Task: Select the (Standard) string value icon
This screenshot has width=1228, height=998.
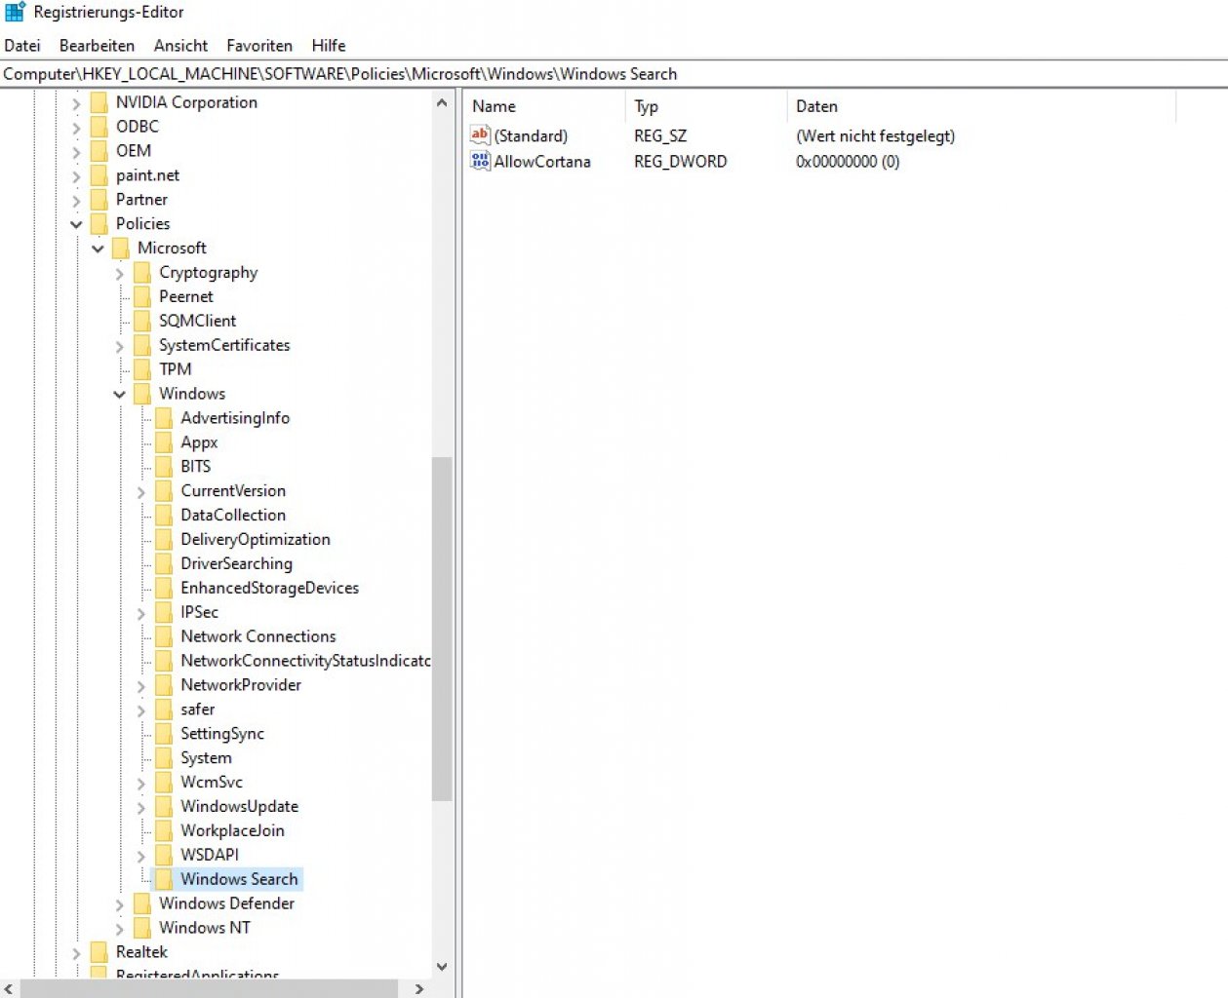Action: pyautogui.click(x=480, y=135)
